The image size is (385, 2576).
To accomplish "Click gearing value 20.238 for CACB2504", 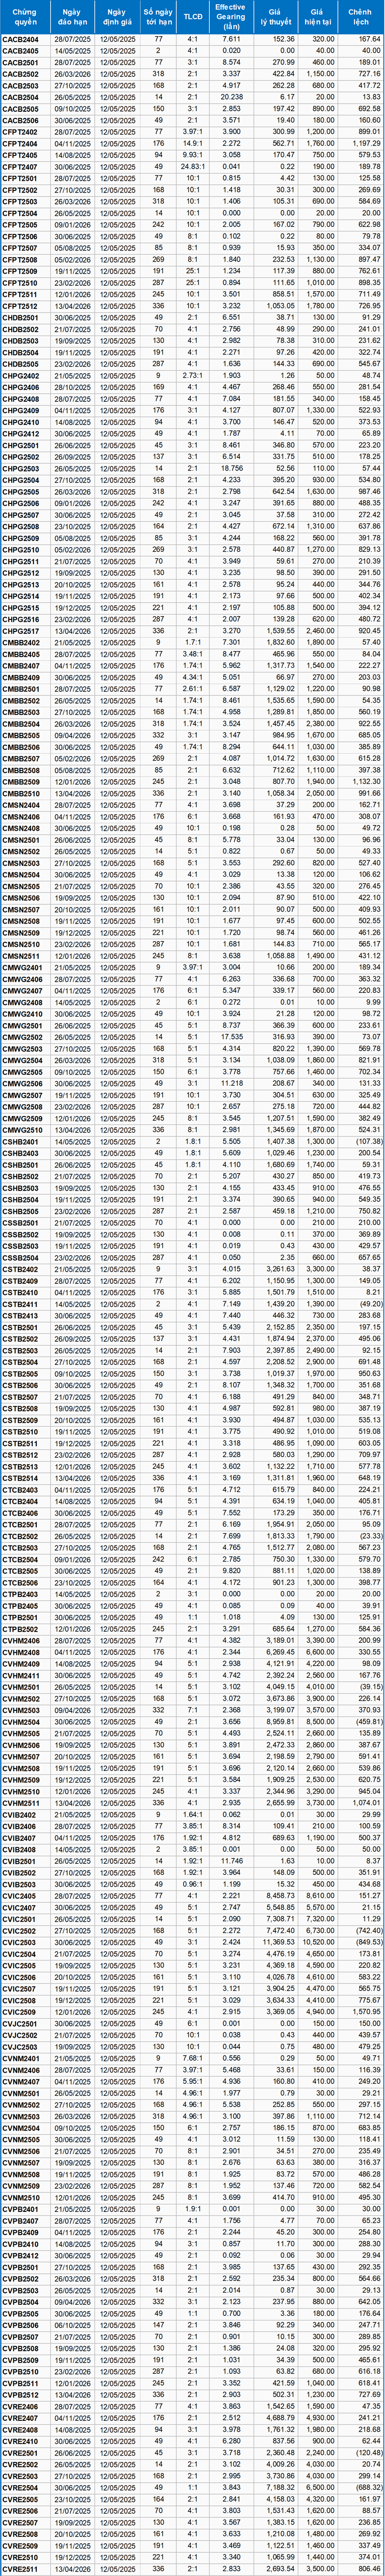I will 231,96.
